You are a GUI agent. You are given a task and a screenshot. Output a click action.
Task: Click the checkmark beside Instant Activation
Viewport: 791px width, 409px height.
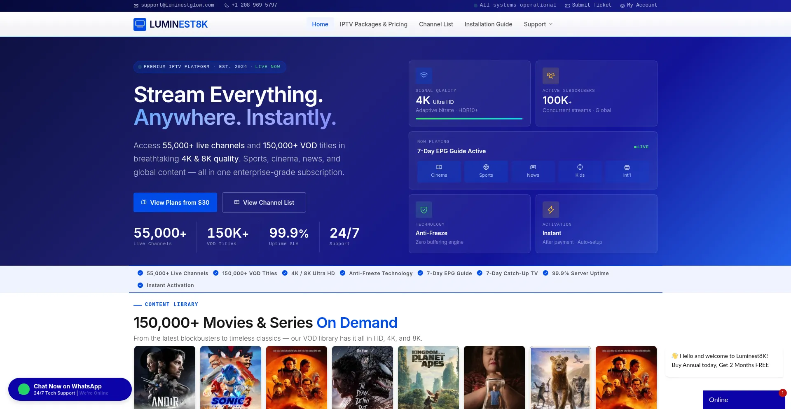click(x=140, y=285)
